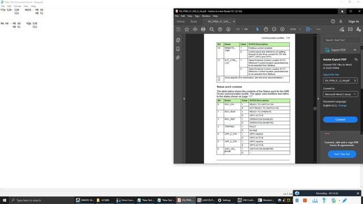Screen dimensions: 363x204
Task: Remove the selected EN_FPBA PDF file
Action: click(355, 80)
